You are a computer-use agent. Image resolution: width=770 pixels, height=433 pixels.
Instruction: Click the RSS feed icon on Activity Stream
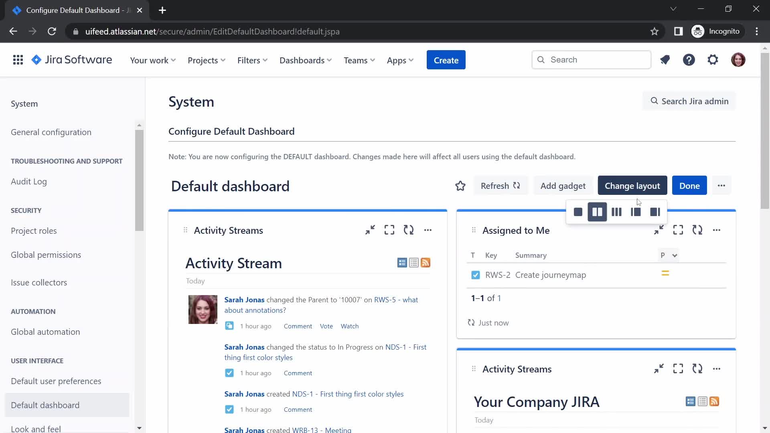[426, 263]
